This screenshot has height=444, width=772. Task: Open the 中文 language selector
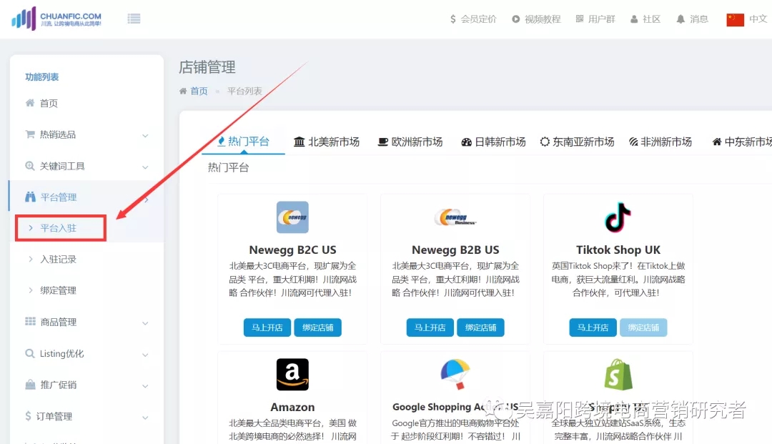[x=758, y=19]
